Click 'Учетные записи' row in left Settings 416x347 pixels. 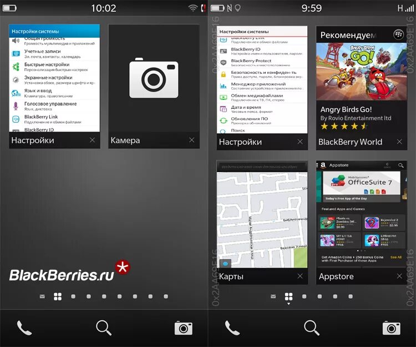(54, 54)
